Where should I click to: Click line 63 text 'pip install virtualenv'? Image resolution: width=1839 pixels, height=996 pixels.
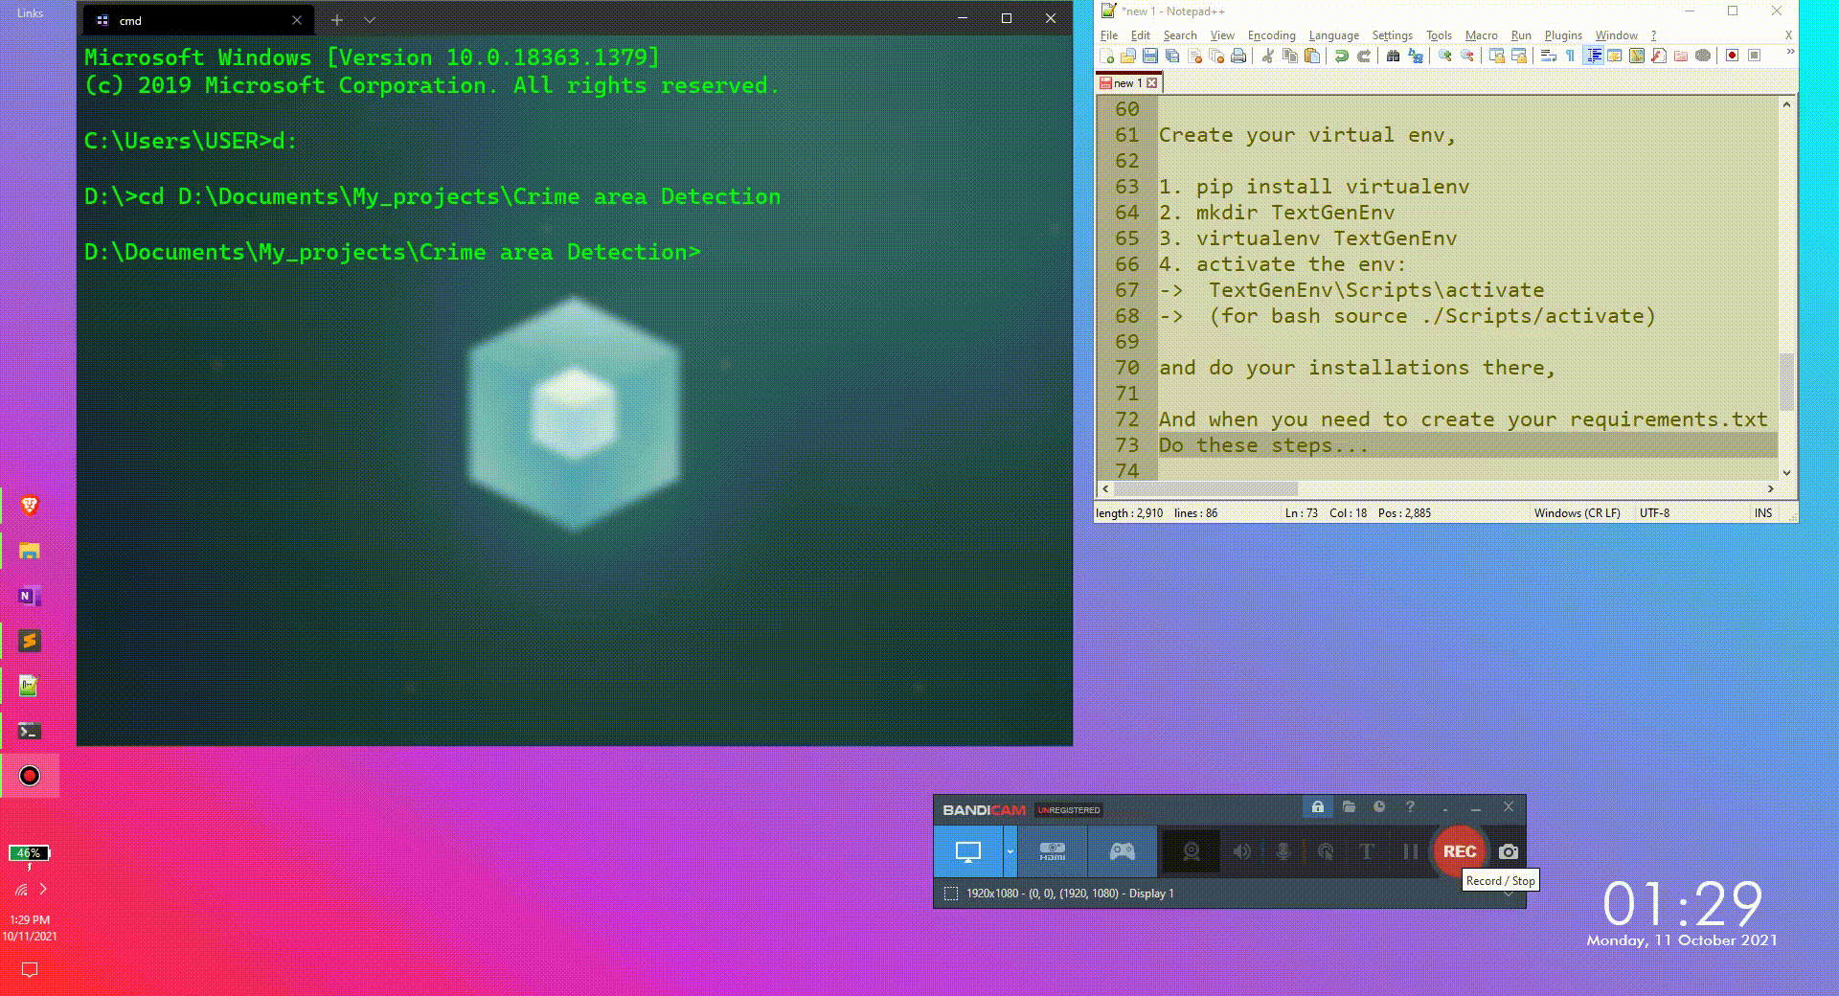pyautogui.click(x=1332, y=187)
